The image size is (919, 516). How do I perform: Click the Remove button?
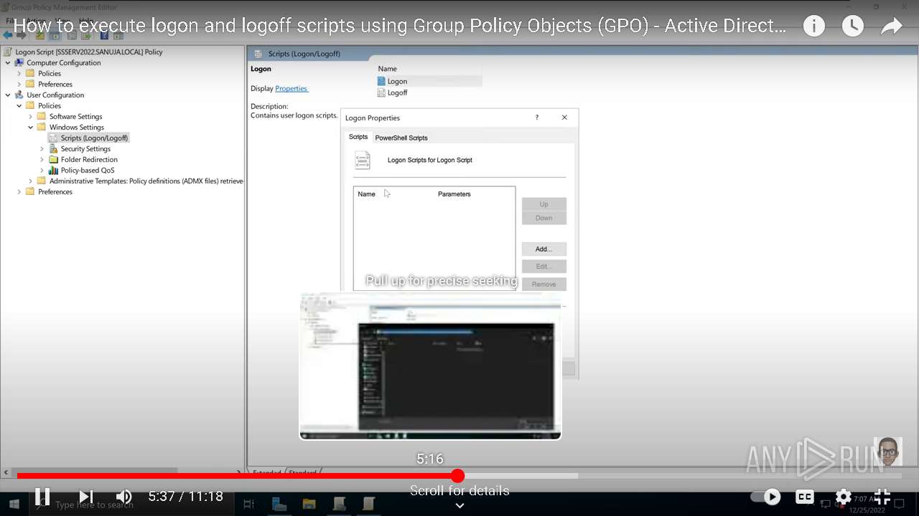[544, 285]
